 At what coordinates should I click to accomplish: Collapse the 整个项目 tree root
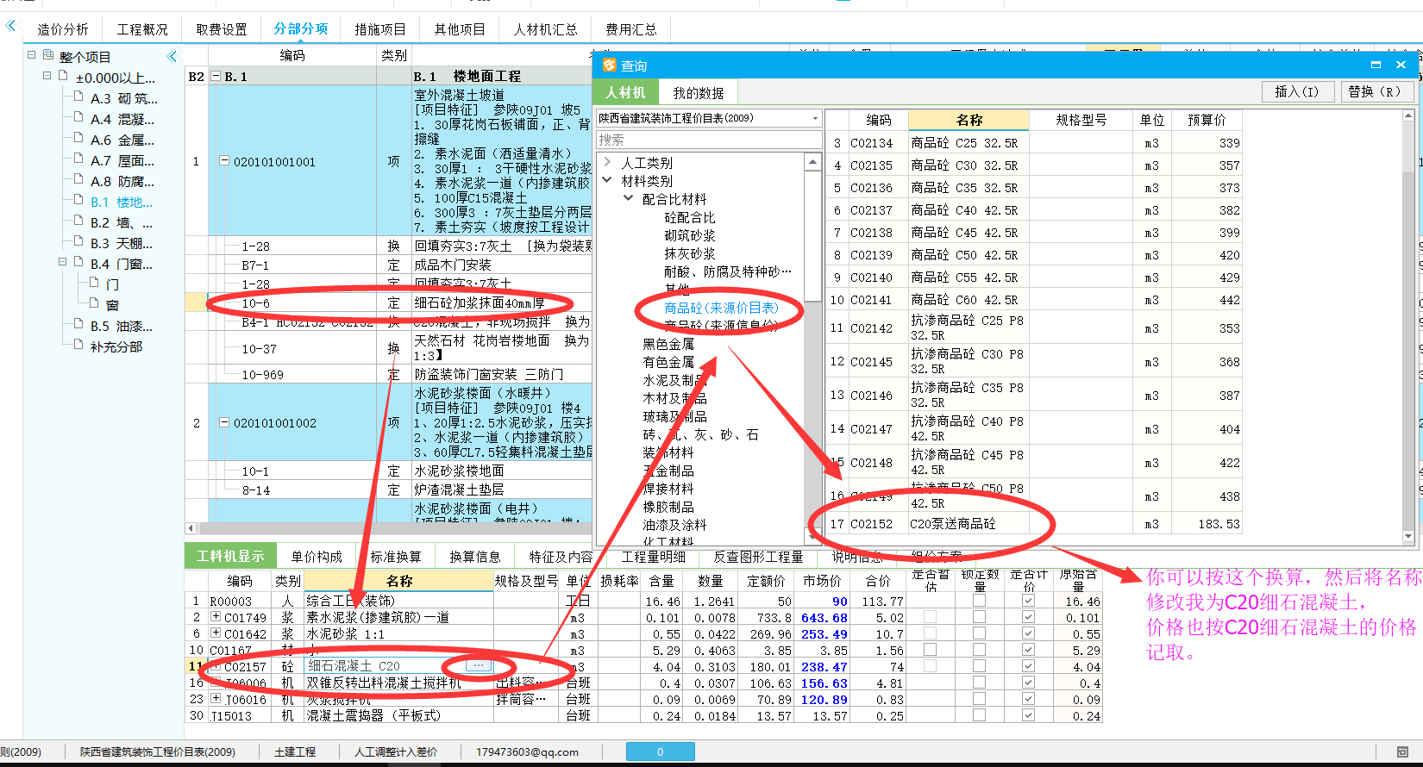coord(32,54)
